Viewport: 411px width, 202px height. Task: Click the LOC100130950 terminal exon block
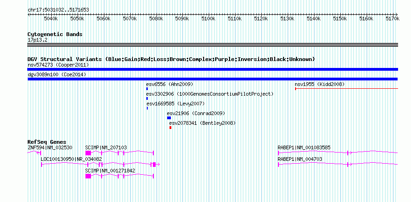point(154,165)
